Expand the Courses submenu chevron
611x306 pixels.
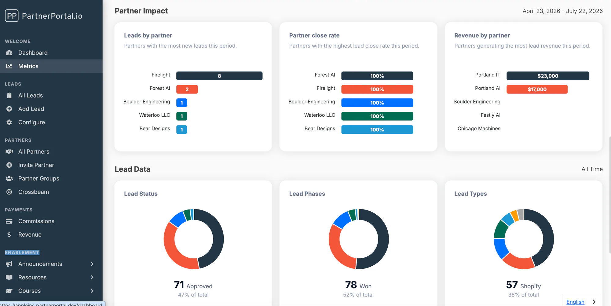pos(92,291)
